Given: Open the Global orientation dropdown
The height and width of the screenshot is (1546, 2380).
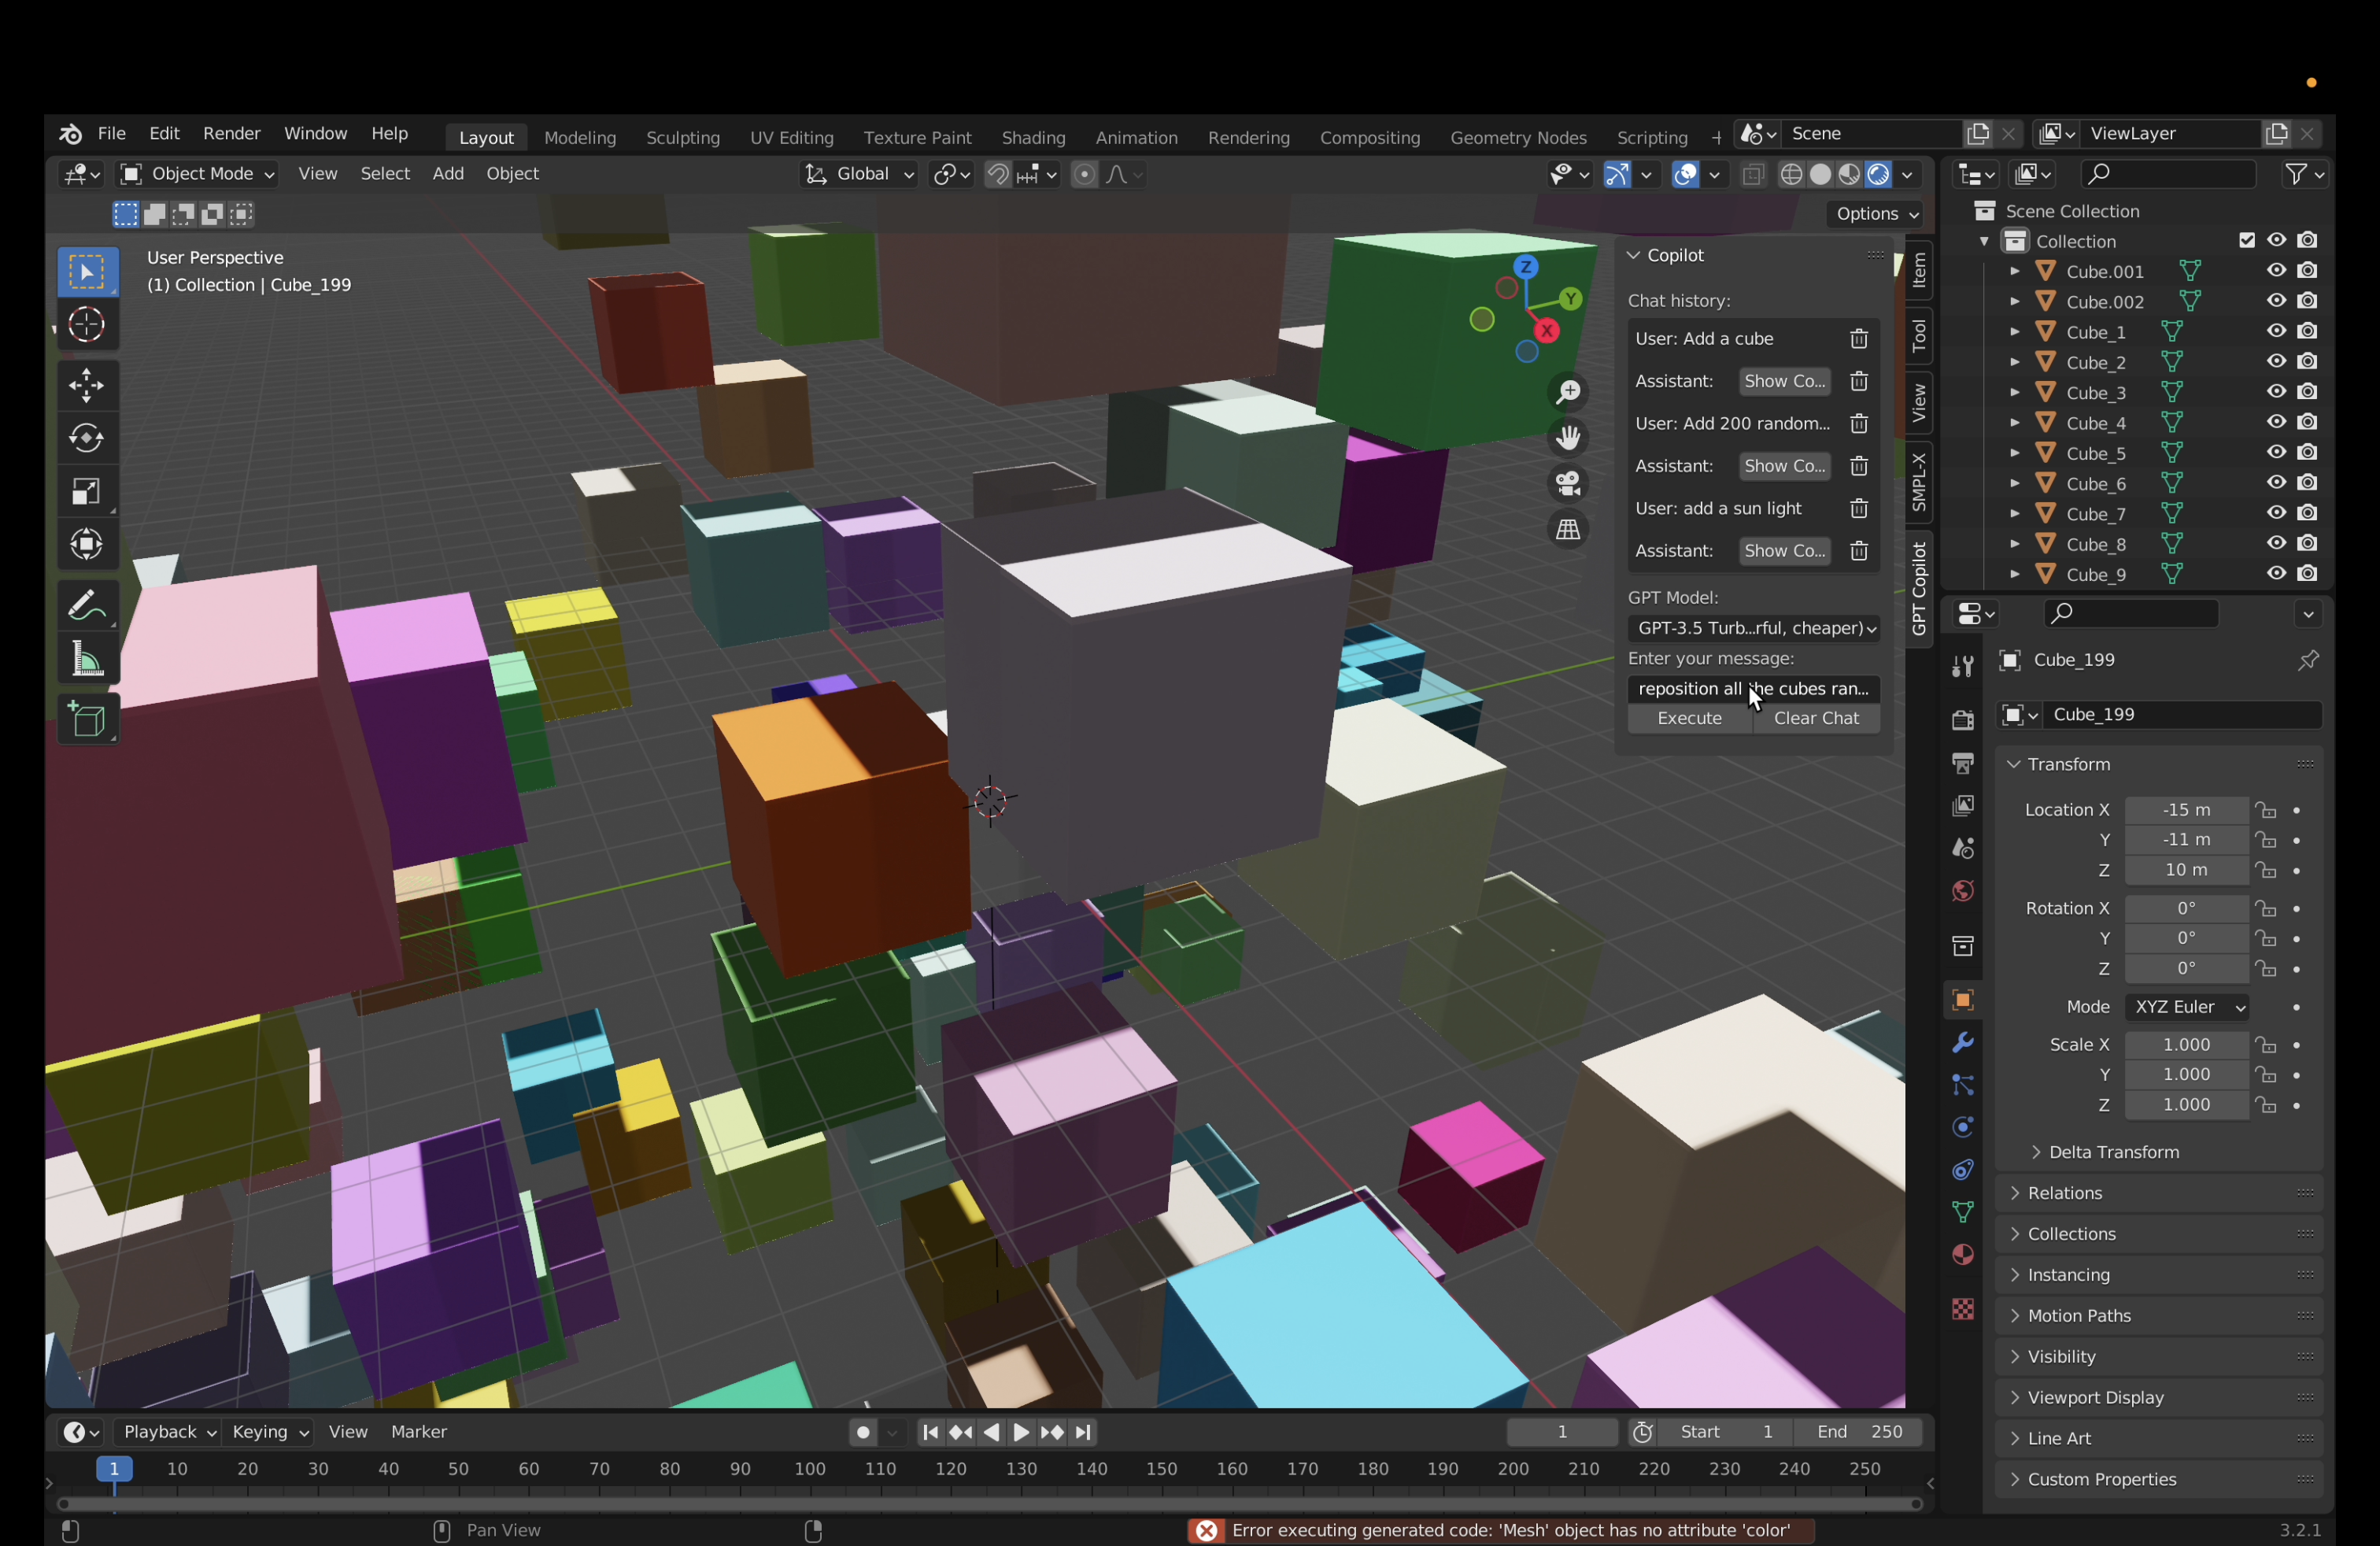Looking at the screenshot, I should pos(859,174).
